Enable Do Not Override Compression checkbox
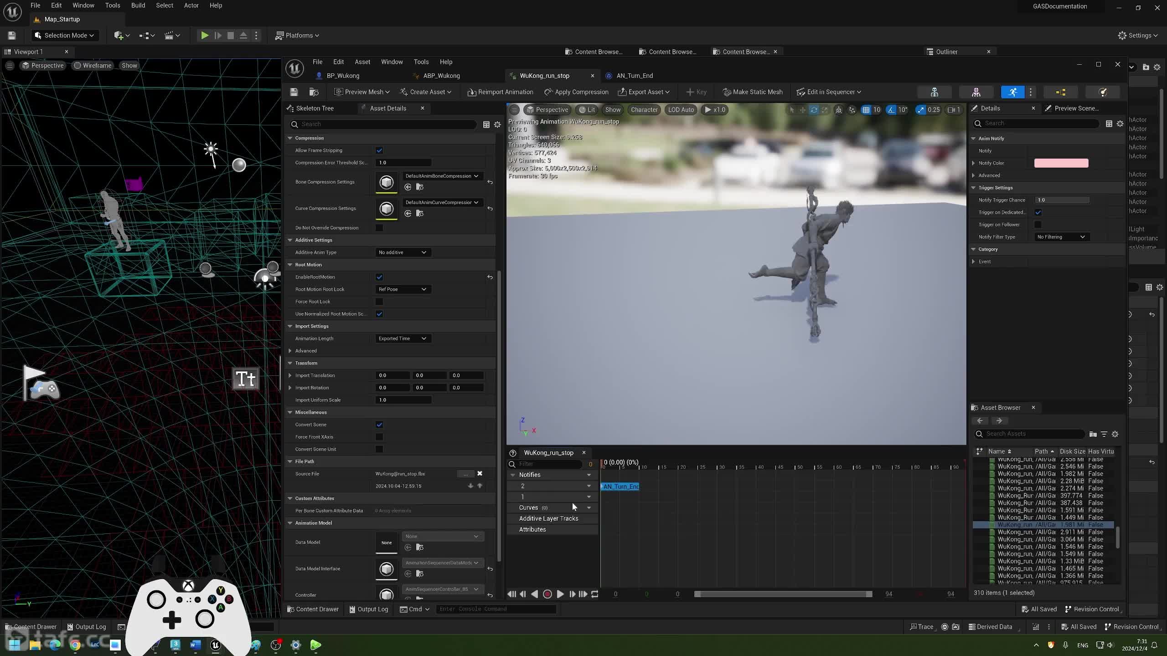1167x656 pixels. pyautogui.click(x=379, y=228)
